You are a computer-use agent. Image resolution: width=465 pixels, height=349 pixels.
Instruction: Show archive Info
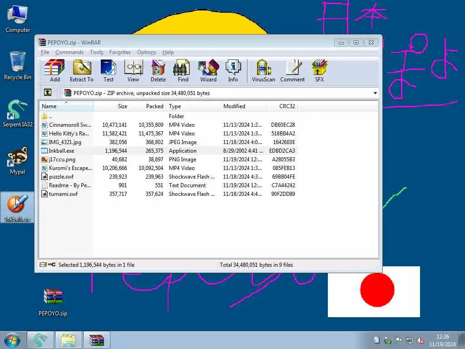pos(233,70)
